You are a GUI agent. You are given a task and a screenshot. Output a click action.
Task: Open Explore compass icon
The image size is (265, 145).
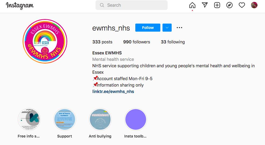pos(229,5)
